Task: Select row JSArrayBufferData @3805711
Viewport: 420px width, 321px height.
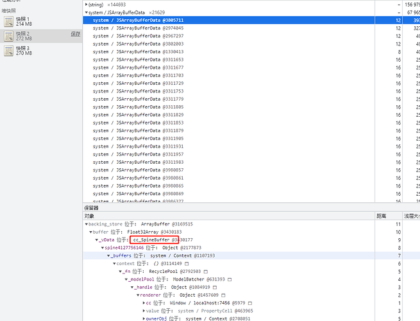Action: pos(251,21)
